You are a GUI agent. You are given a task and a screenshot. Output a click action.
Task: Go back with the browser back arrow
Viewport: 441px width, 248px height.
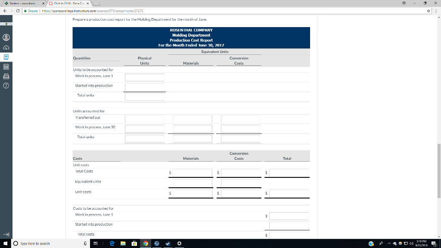pyautogui.click(x=5, y=11)
